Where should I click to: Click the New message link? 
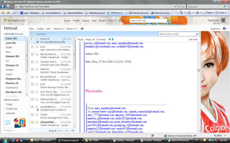[31, 29]
